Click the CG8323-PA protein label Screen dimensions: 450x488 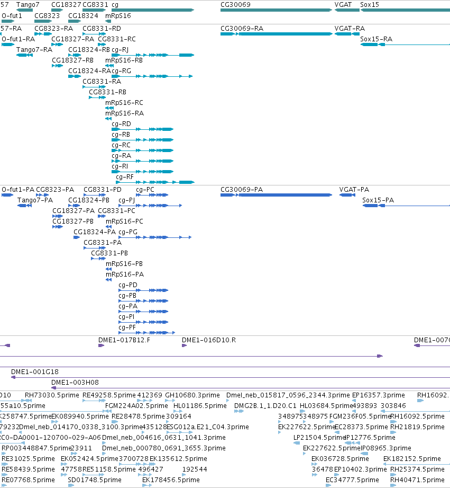point(55,190)
